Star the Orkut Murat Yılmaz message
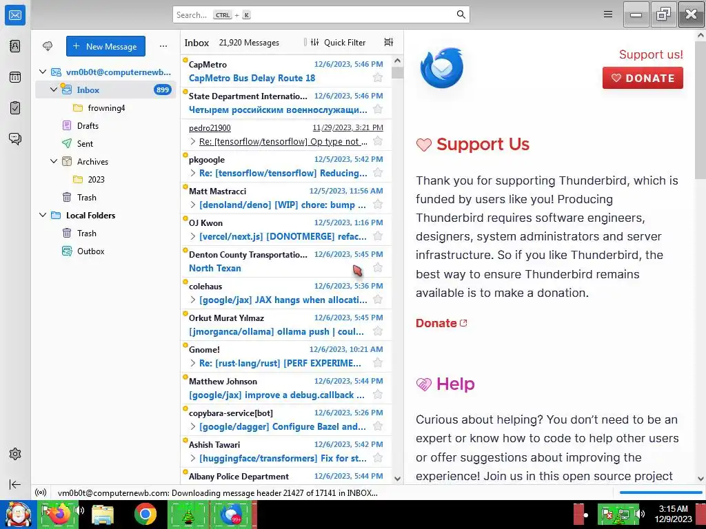 click(378, 331)
